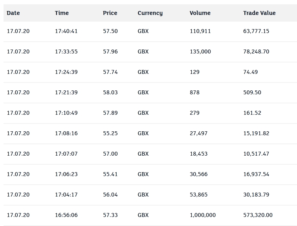Select trade value 573,320.00
Viewport: 297px width, 226px height.
point(258,215)
